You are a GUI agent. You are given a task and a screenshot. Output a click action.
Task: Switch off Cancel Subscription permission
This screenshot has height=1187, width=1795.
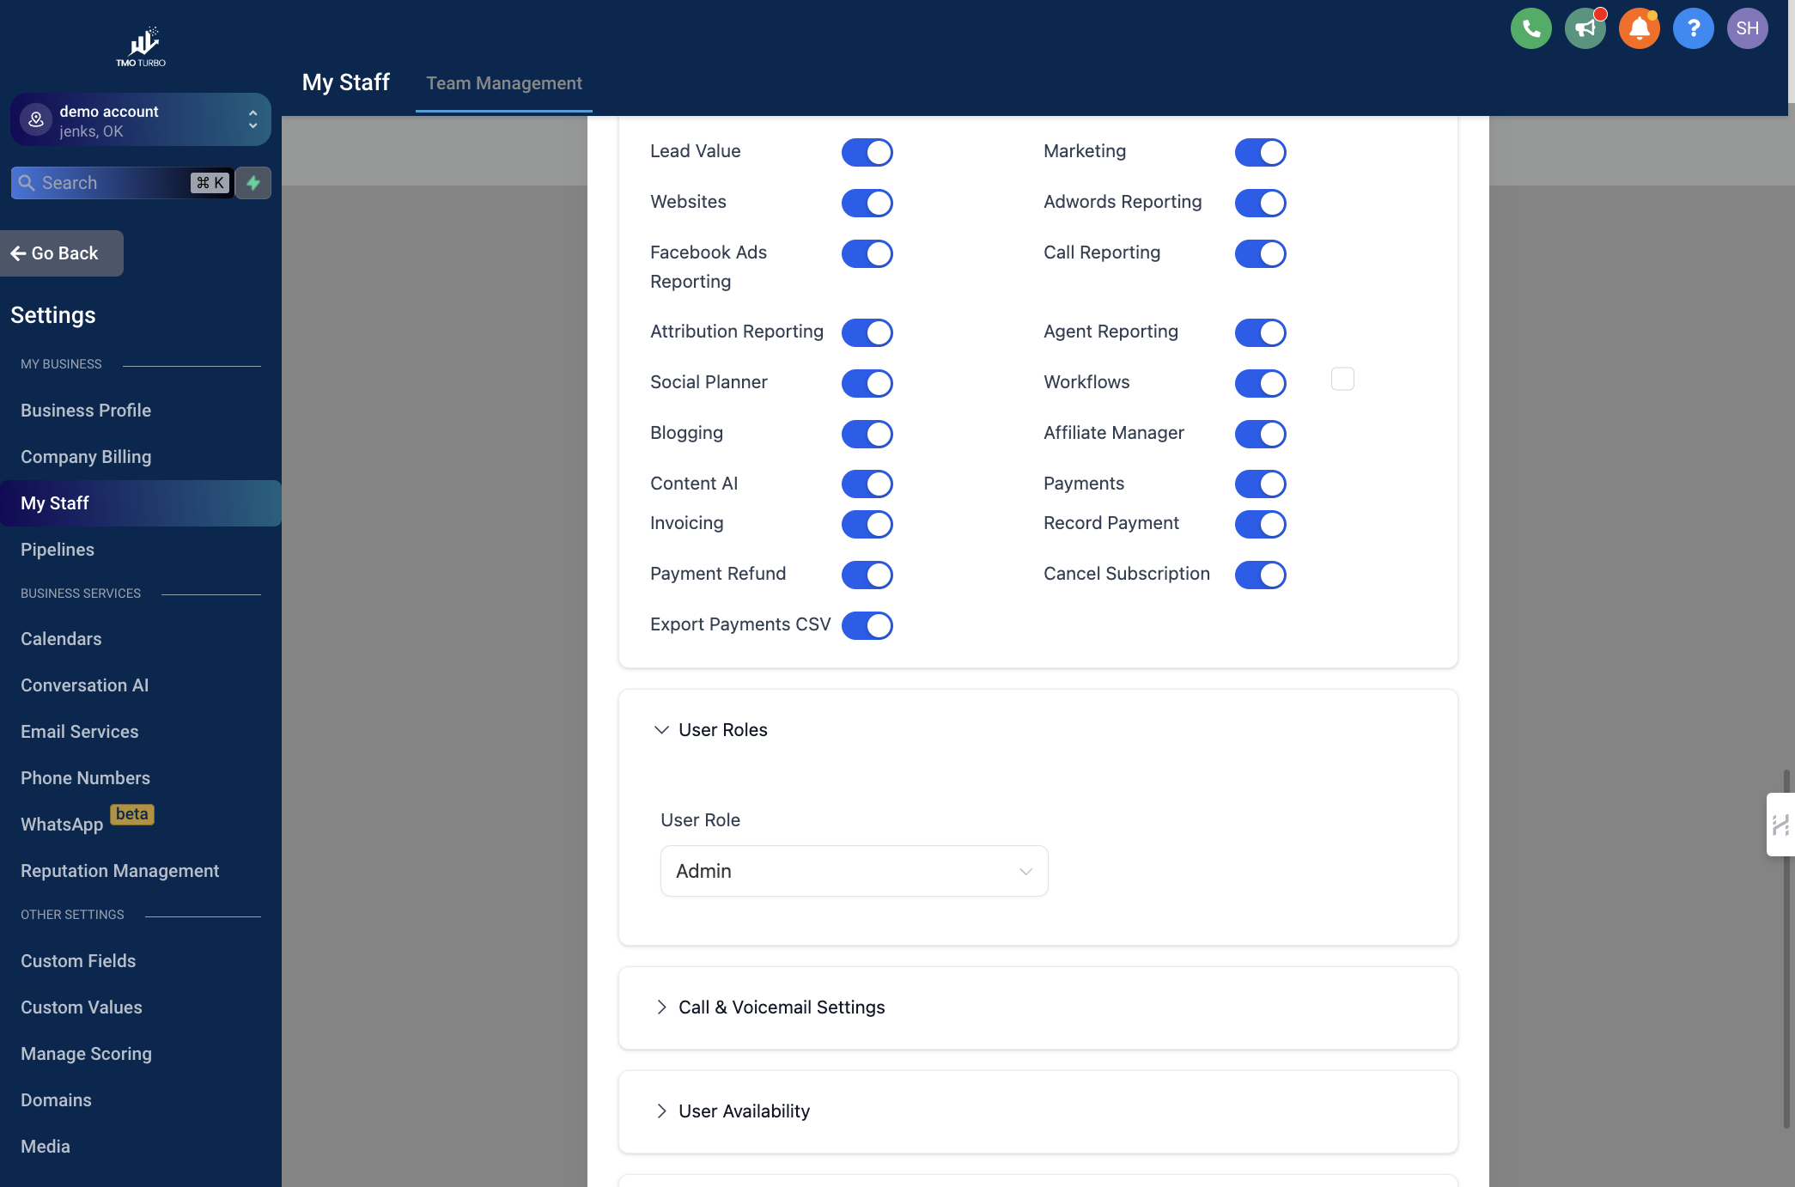tap(1260, 575)
